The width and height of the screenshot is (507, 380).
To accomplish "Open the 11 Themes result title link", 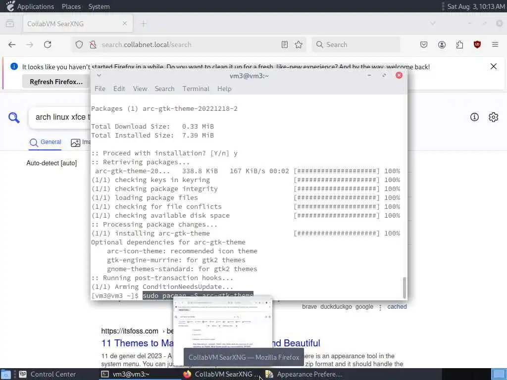I will 210,343.
